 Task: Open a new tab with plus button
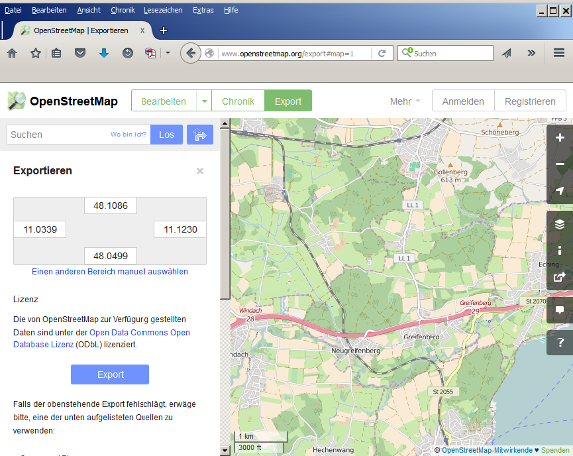point(164,30)
